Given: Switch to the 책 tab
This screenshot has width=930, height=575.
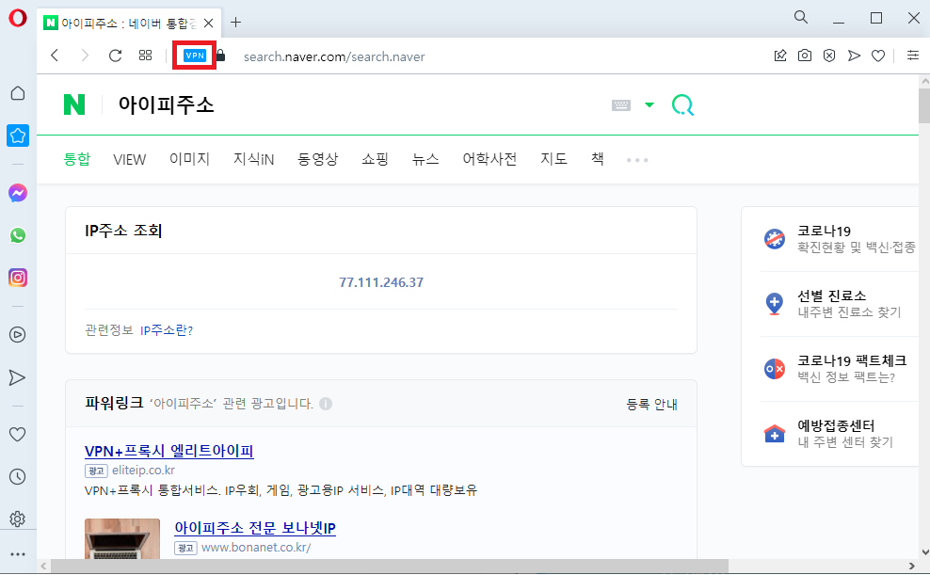Looking at the screenshot, I should tap(598, 159).
